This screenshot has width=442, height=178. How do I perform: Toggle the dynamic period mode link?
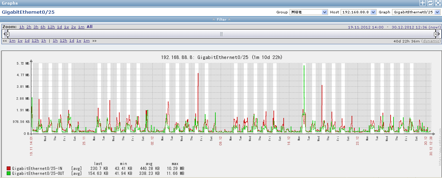pos(431,41)
